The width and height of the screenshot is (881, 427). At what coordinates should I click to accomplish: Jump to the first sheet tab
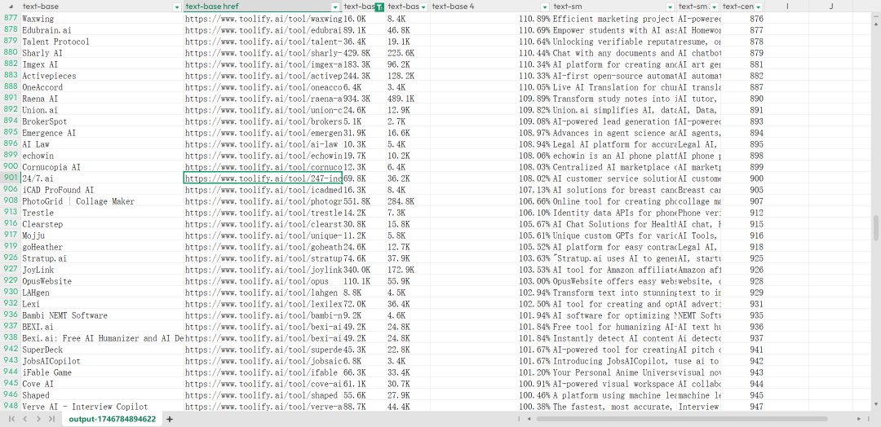point(11,419)
